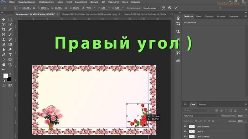Open the Layers panel flyout menu
This screenshot has width=248, height=139.
pos(246,104)
